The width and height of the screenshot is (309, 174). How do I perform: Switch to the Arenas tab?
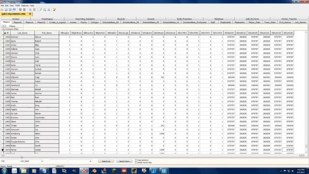pos(73,22)
